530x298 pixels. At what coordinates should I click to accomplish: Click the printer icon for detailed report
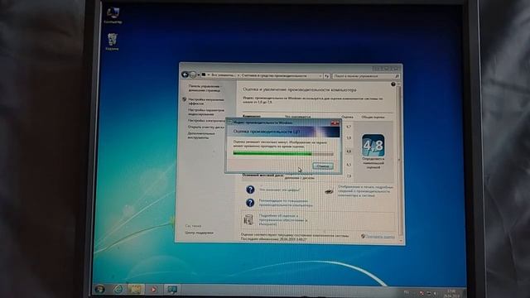point(329,191)
